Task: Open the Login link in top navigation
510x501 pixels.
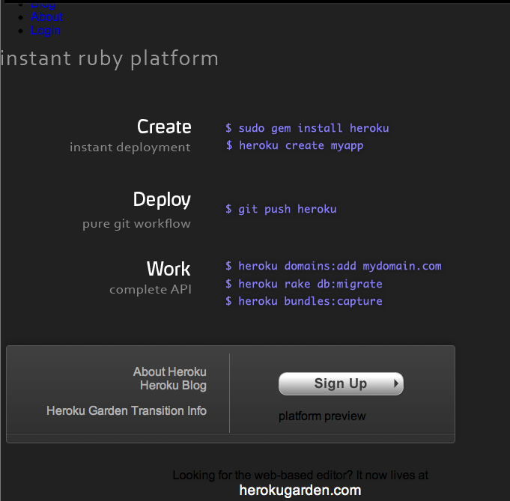Action: [x=45, y=30]
